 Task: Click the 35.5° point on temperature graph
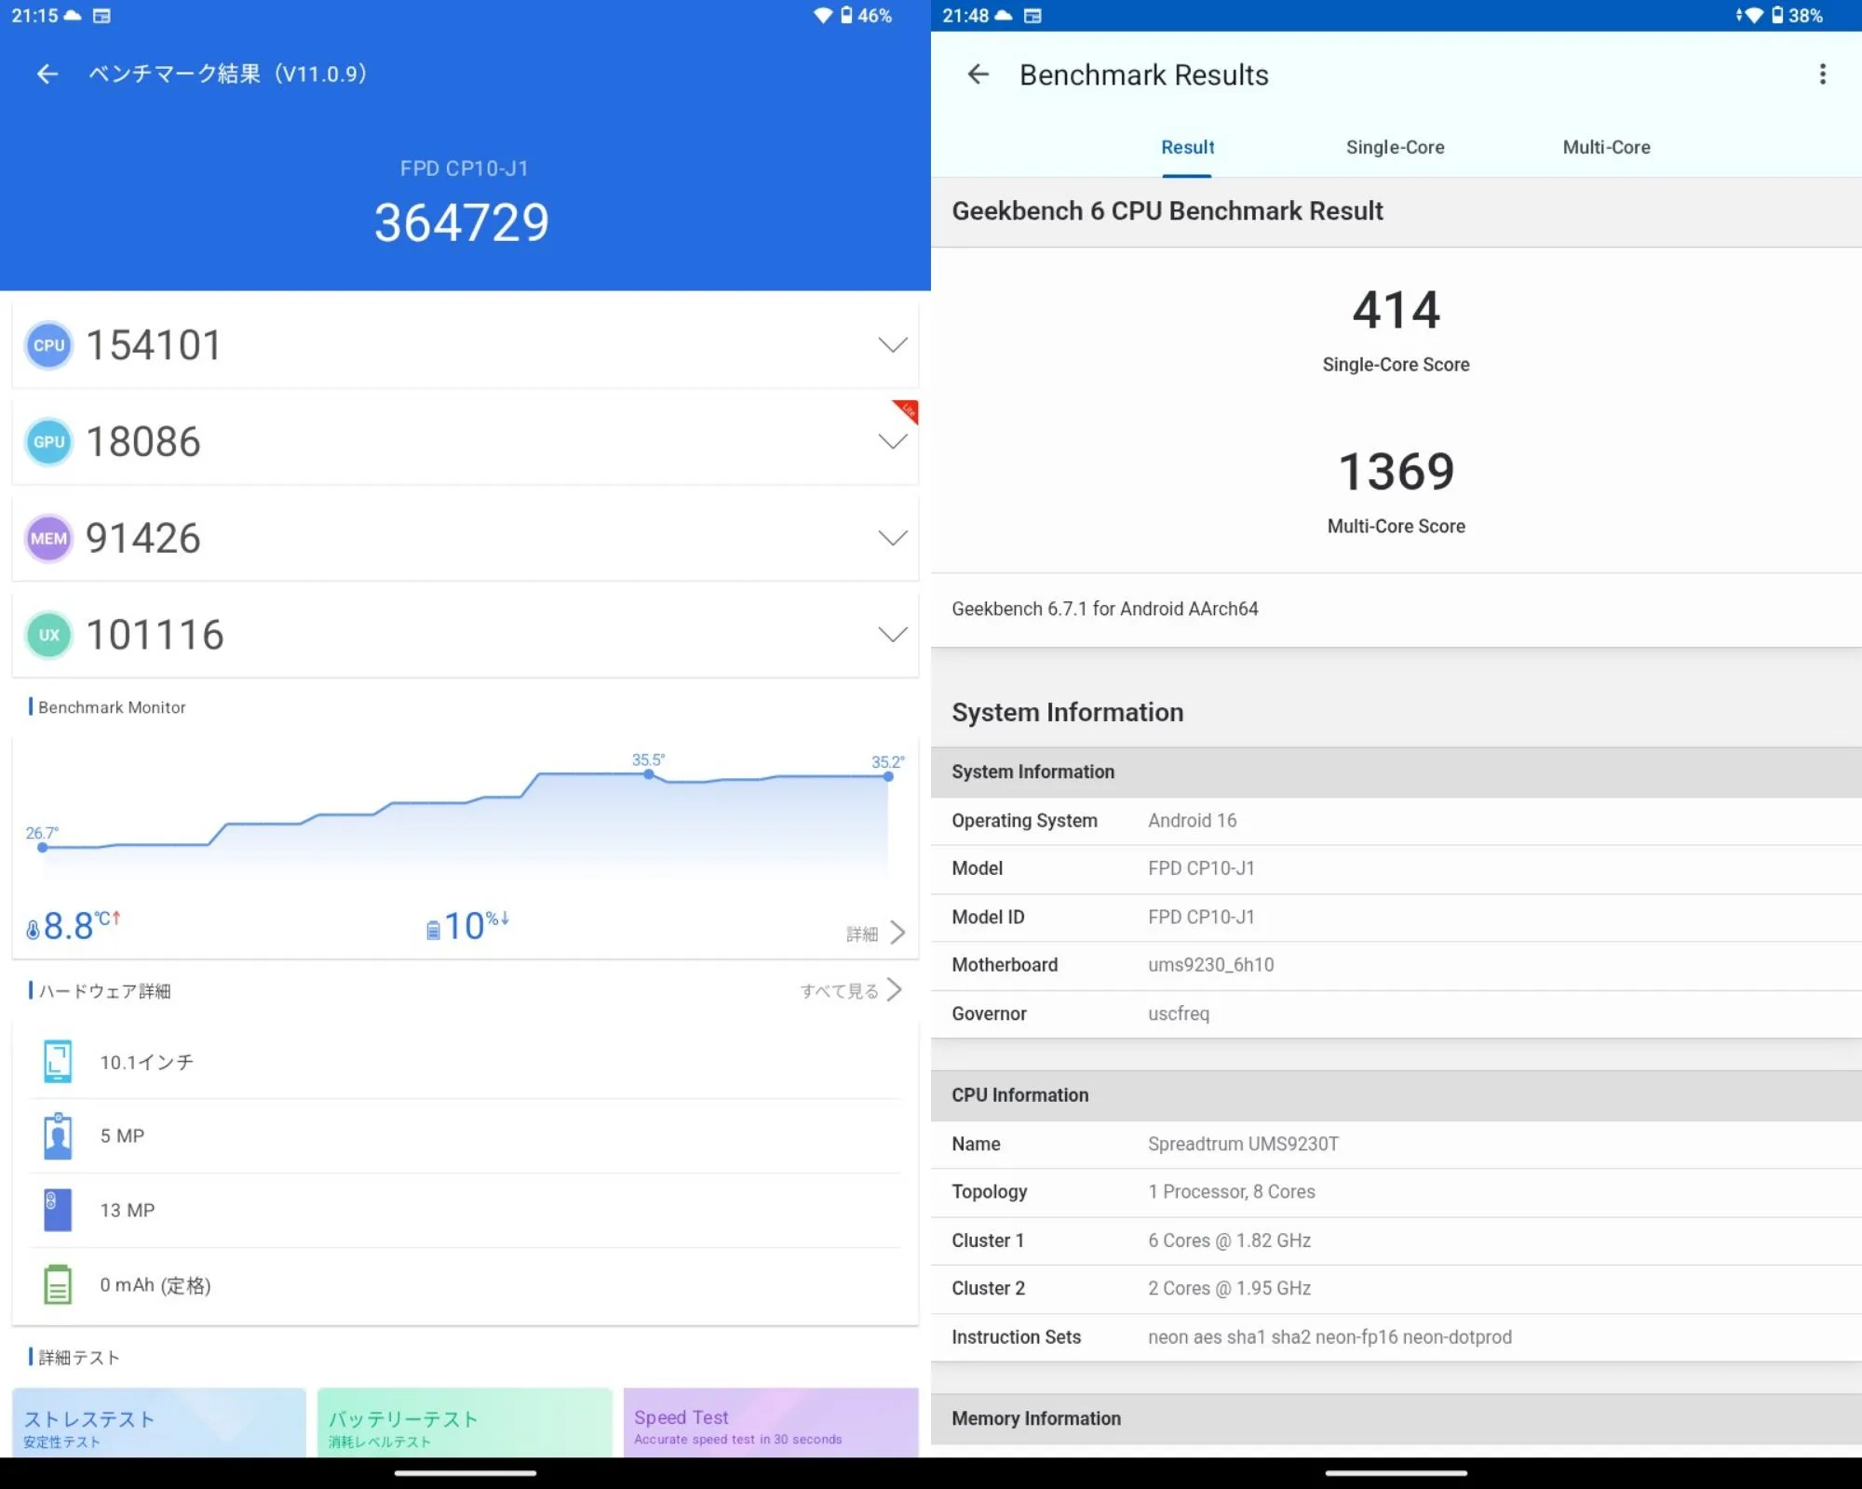pos(649,774)
